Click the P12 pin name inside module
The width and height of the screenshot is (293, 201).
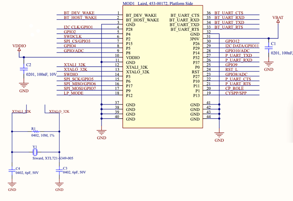(x=129, y=96)
